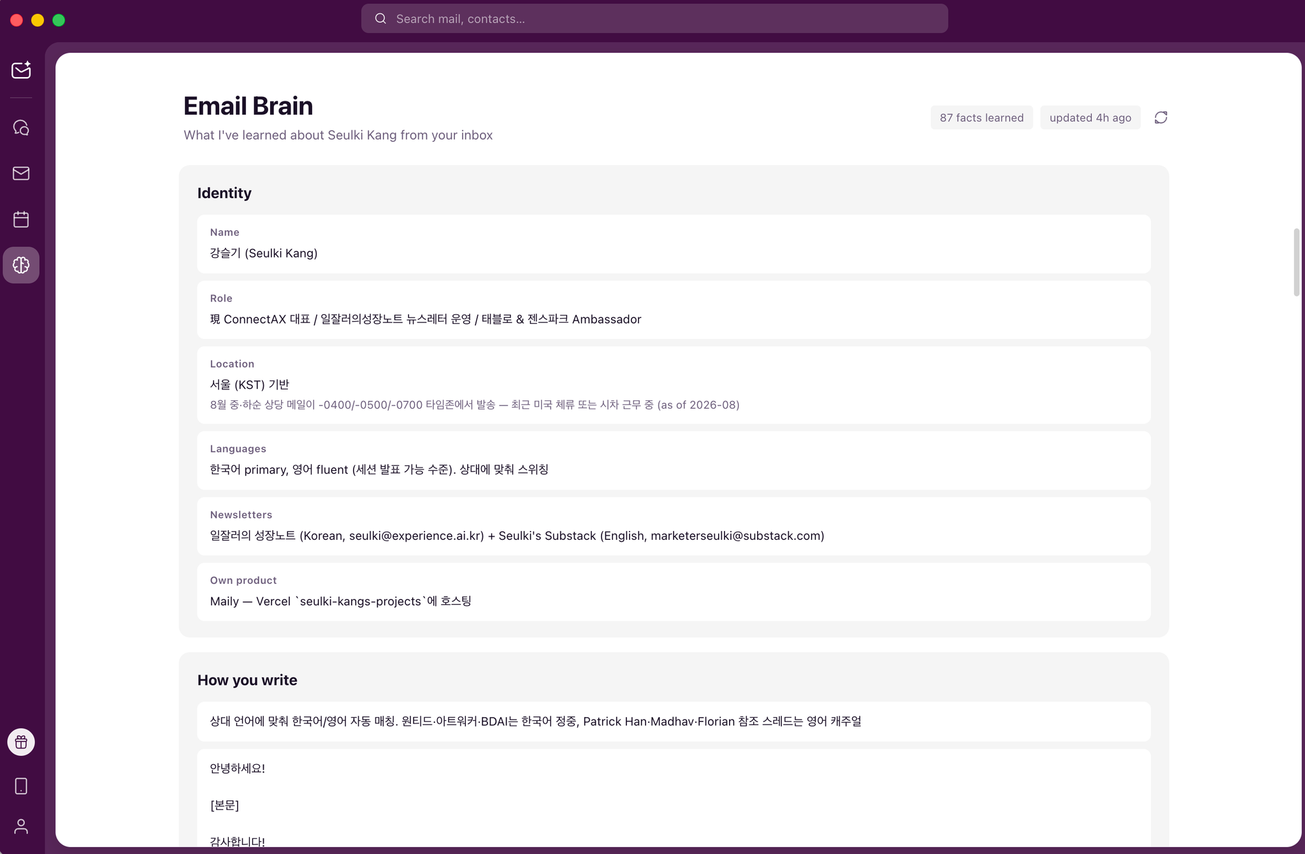Click the Identity section heading
The image size is (1305, 854).
coord(224,193)
